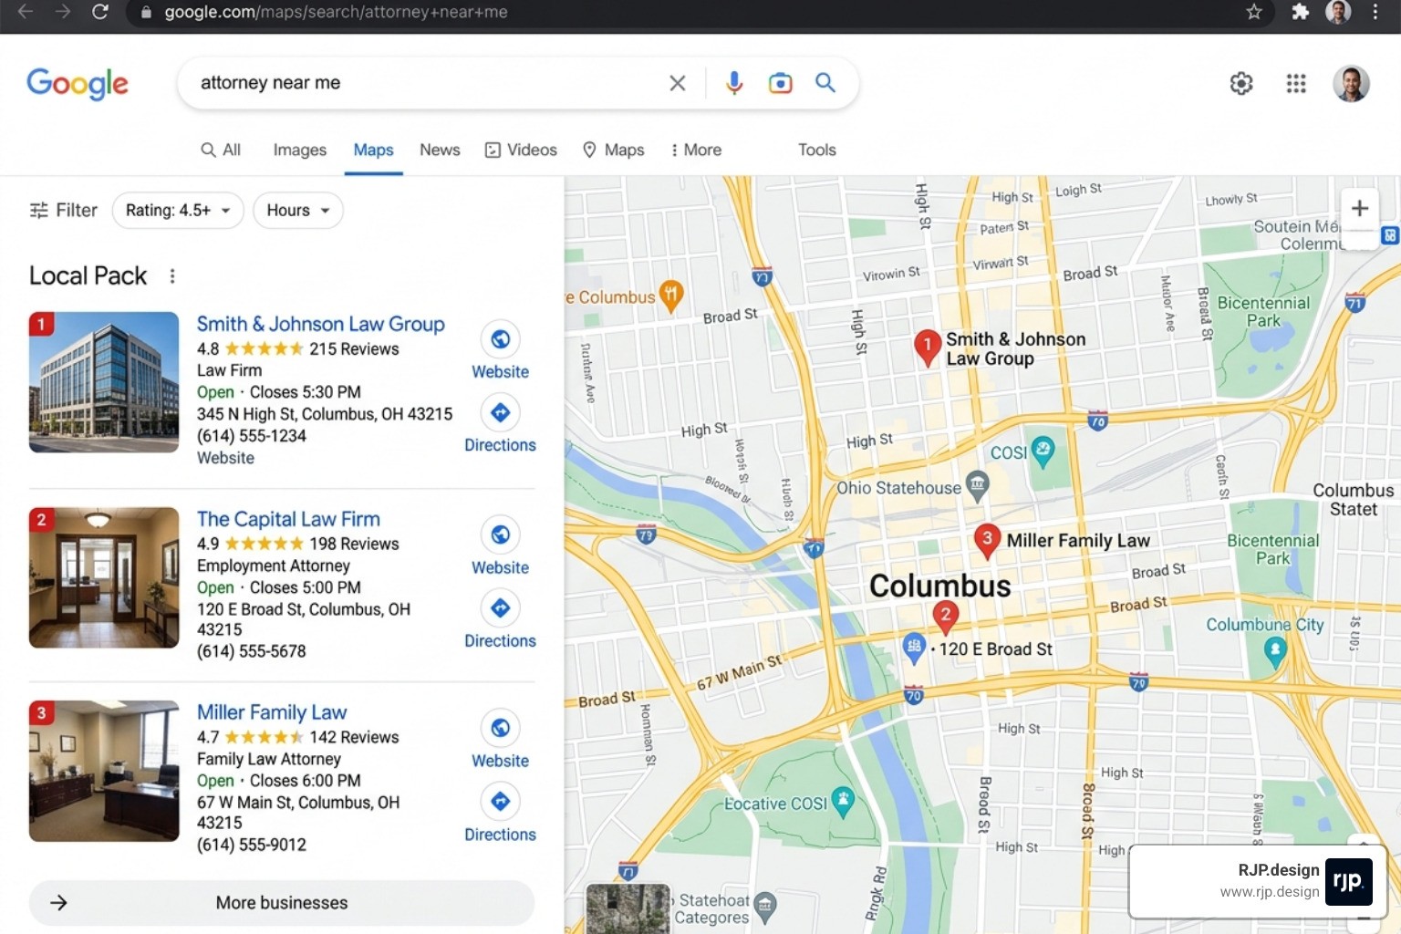Reload the page with refresh icon
Screen dimensions: 1401x934
[100, 12]
